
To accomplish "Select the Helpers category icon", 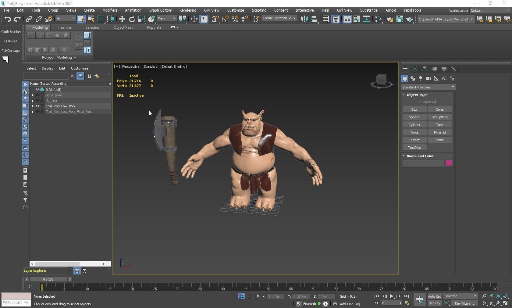I will pyautogui.click(x=436, y=78).
